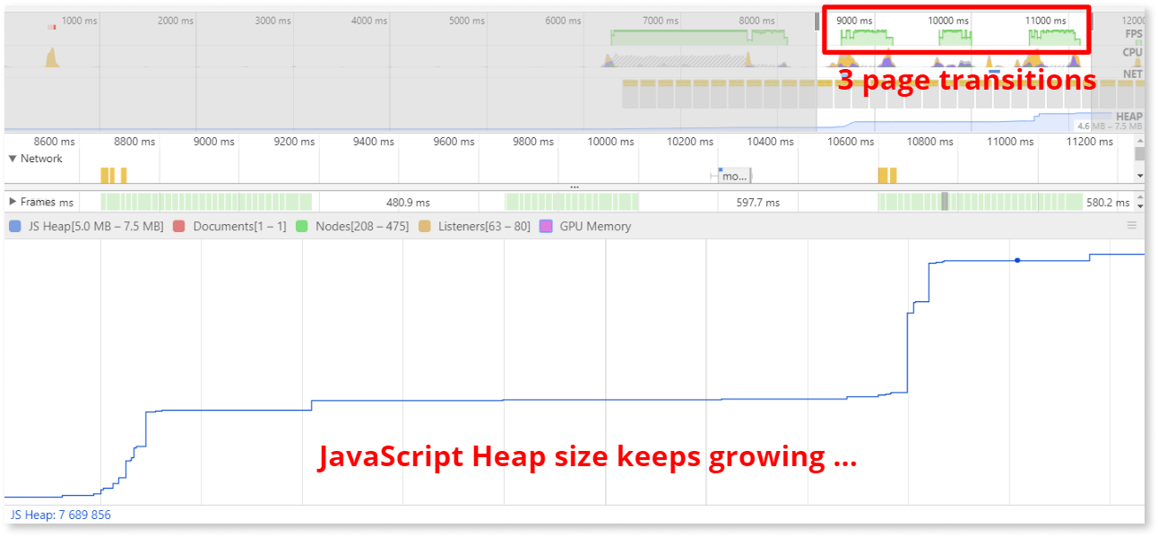This screenshot has height=537, width=1158.
Task: Click the blue data point on the JS Heap graph
Action: click(1017, 260)
